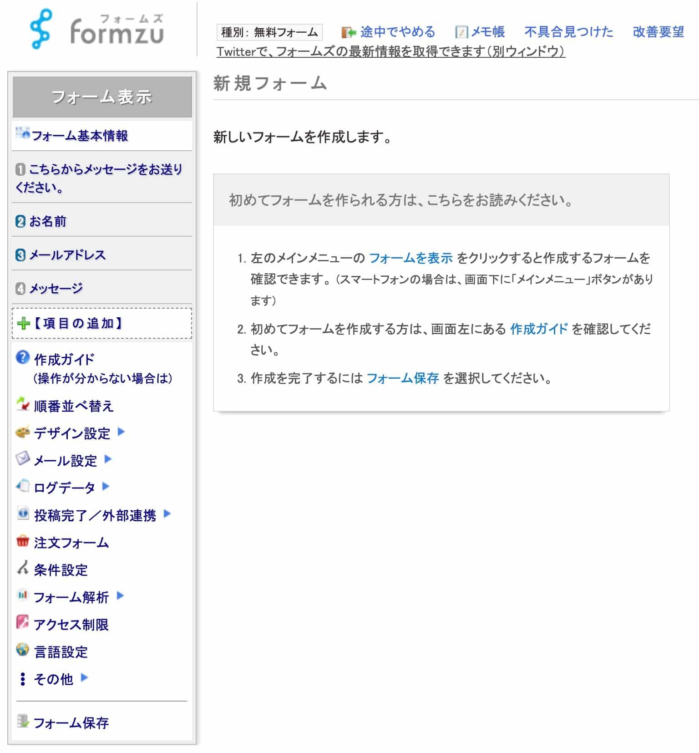Image resolution: width=699 pixels, height=753 pixels.
Task: Open the メモ帳 link
Action: coord(487,32)
